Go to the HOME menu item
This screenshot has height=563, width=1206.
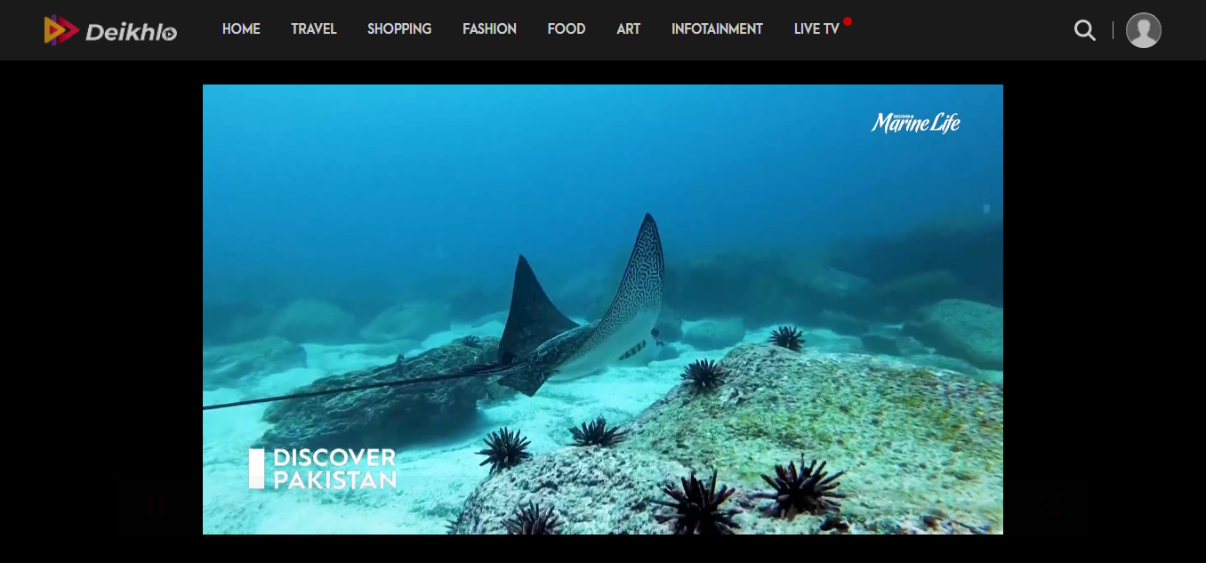coord(241,29)
